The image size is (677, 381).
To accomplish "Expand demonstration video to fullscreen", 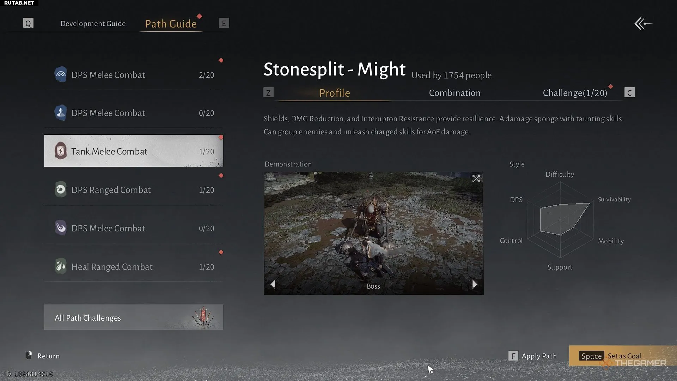I will click(x=476, y=179).
